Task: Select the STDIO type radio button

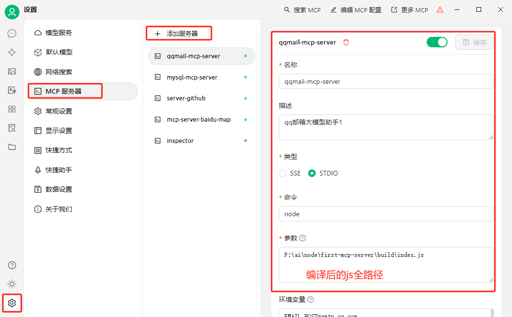Action: point(312,173)
